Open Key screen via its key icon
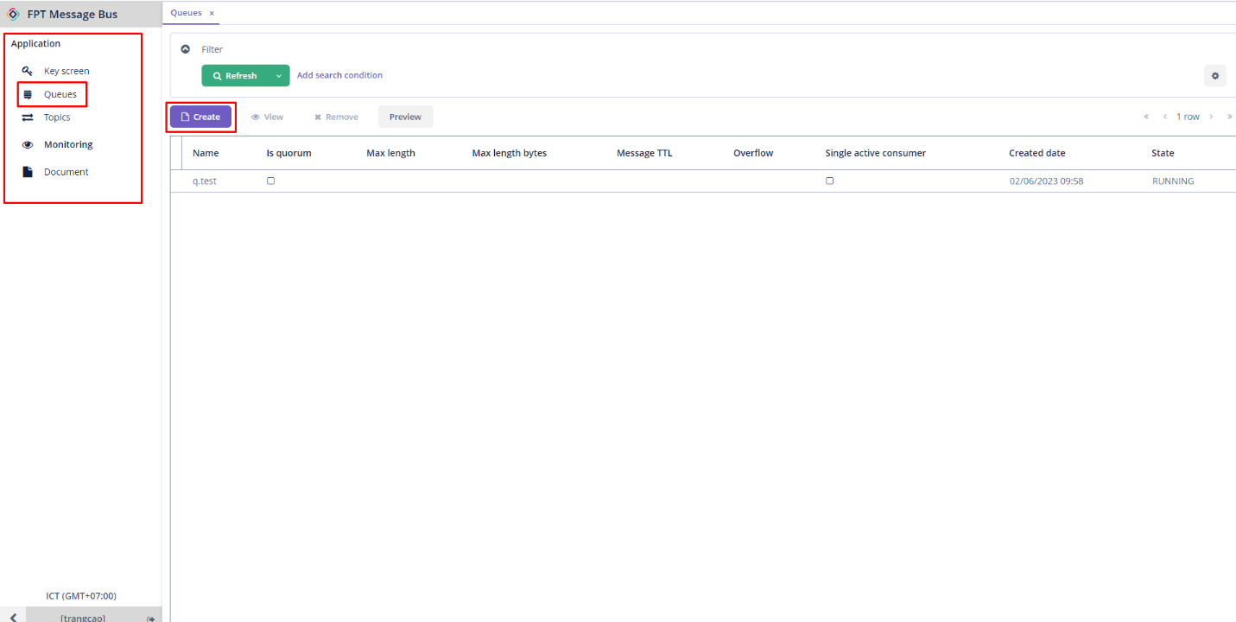 pyautogui.click(x=28, y=71)
